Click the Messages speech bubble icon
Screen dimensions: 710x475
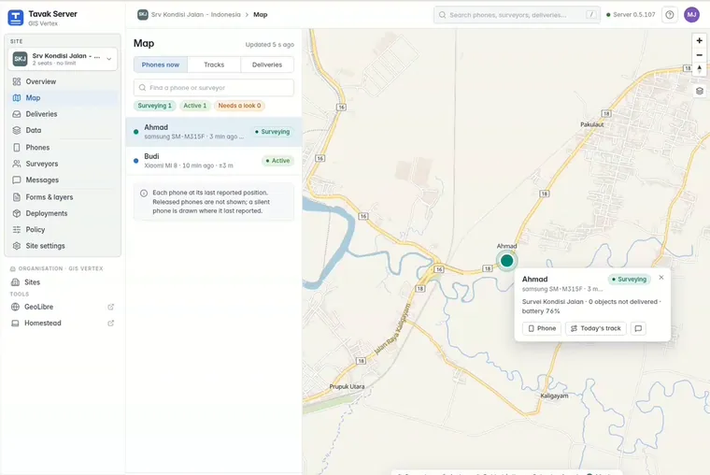(17, 180)
